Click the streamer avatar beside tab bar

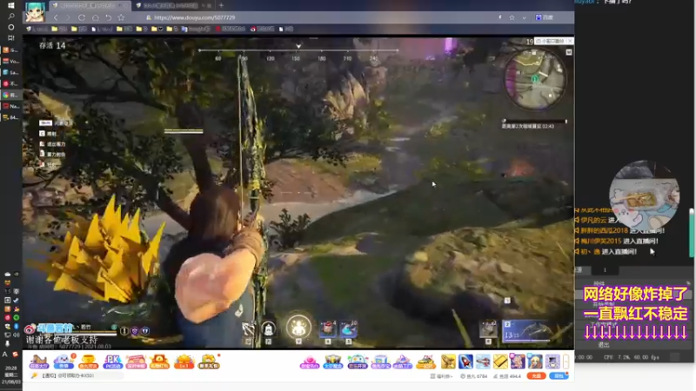click(x=35, y=12)
